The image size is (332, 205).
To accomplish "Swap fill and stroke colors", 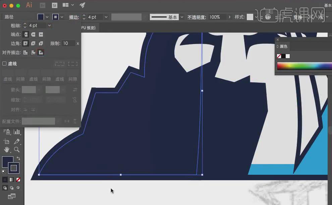I will (18, 158).
